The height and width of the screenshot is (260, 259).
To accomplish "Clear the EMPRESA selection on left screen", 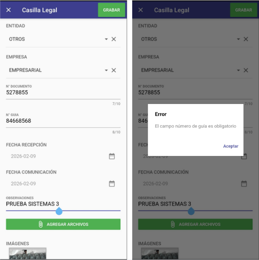I will 114,70.
